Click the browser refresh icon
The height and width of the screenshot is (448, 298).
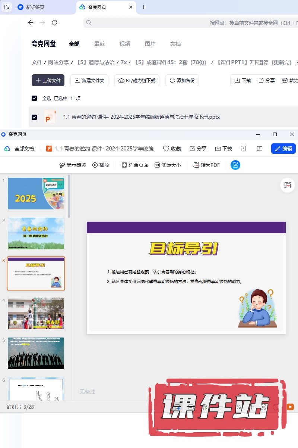pyautogui.click(x=54, y=23)
